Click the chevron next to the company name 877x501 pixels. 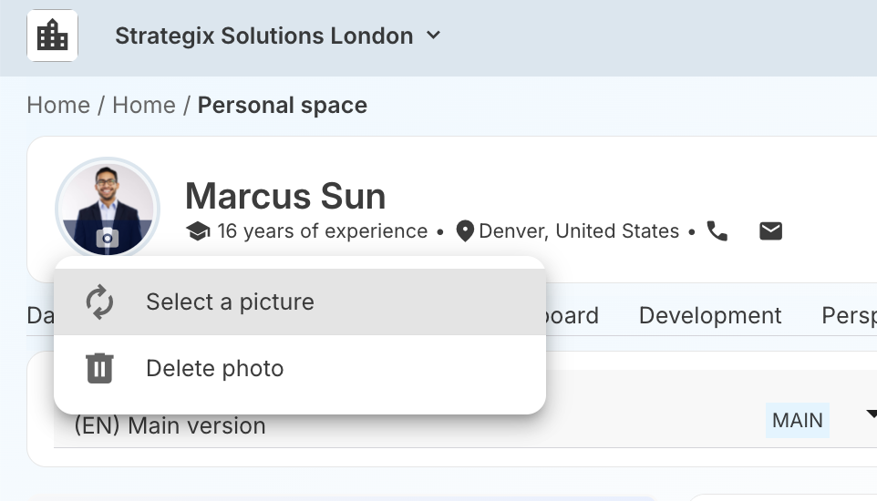pyautogui.click(x=434, y=36)
